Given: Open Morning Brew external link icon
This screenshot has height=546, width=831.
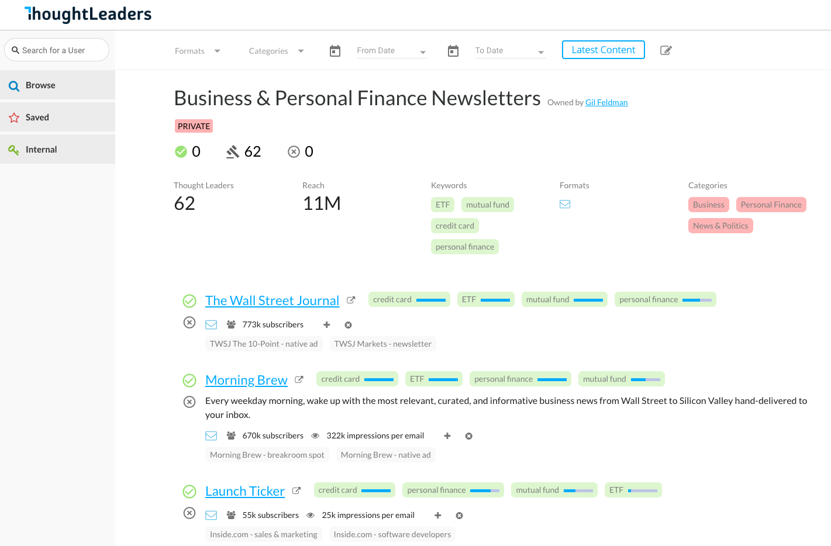Looking at the screenshot, I should tap(299, 379).
